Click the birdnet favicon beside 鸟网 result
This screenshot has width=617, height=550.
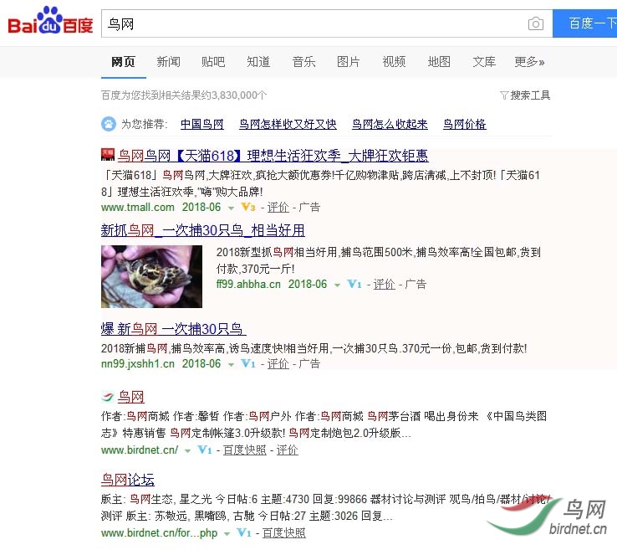pos(107,396)
